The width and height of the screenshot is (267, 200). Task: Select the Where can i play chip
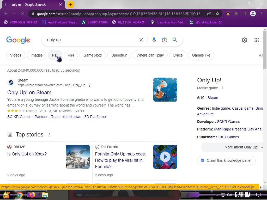[150, 55]
